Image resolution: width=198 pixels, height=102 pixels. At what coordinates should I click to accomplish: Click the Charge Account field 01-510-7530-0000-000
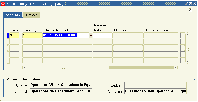(x=66, y=35)
